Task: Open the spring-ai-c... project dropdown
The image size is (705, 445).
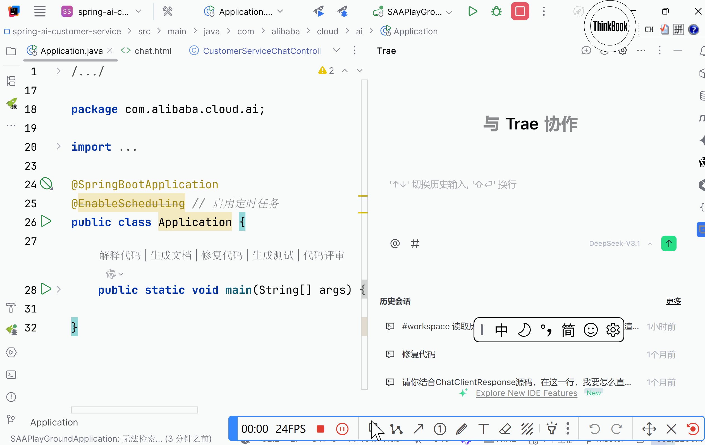Action: 103,12
